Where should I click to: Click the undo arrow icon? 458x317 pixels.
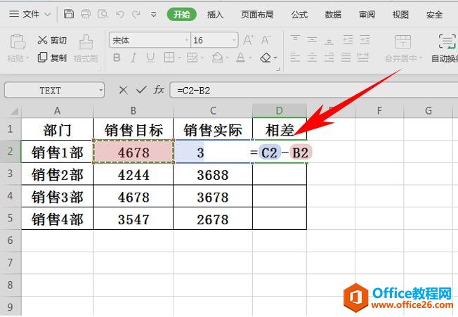click(x=120, y=14)
